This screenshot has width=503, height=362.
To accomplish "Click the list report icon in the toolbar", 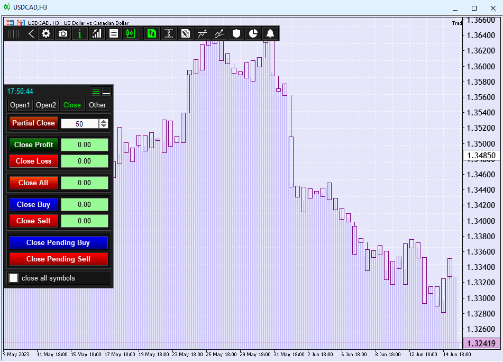I will tap(114, 33).
